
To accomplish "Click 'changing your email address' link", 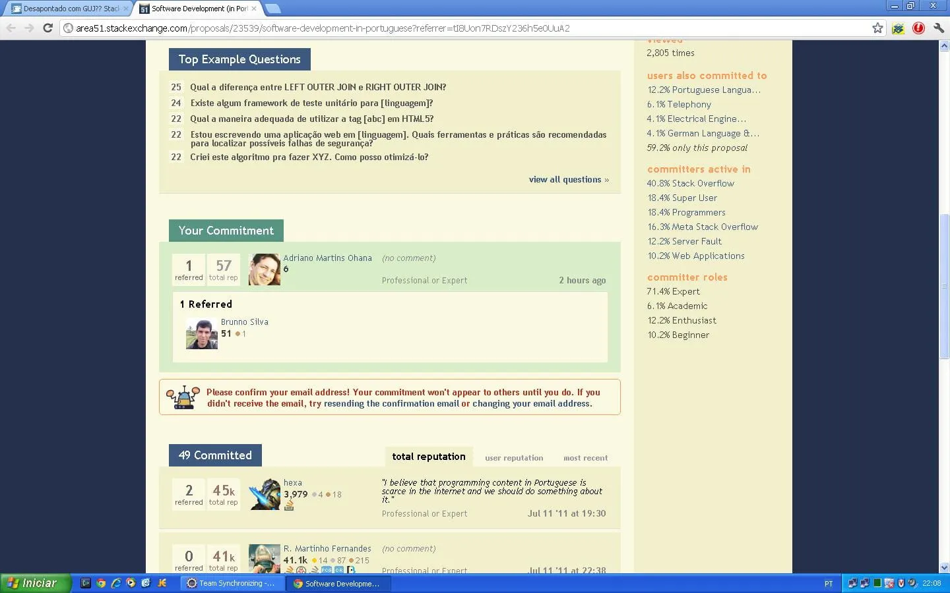I will pyautogui.click(x=532, y=403).
